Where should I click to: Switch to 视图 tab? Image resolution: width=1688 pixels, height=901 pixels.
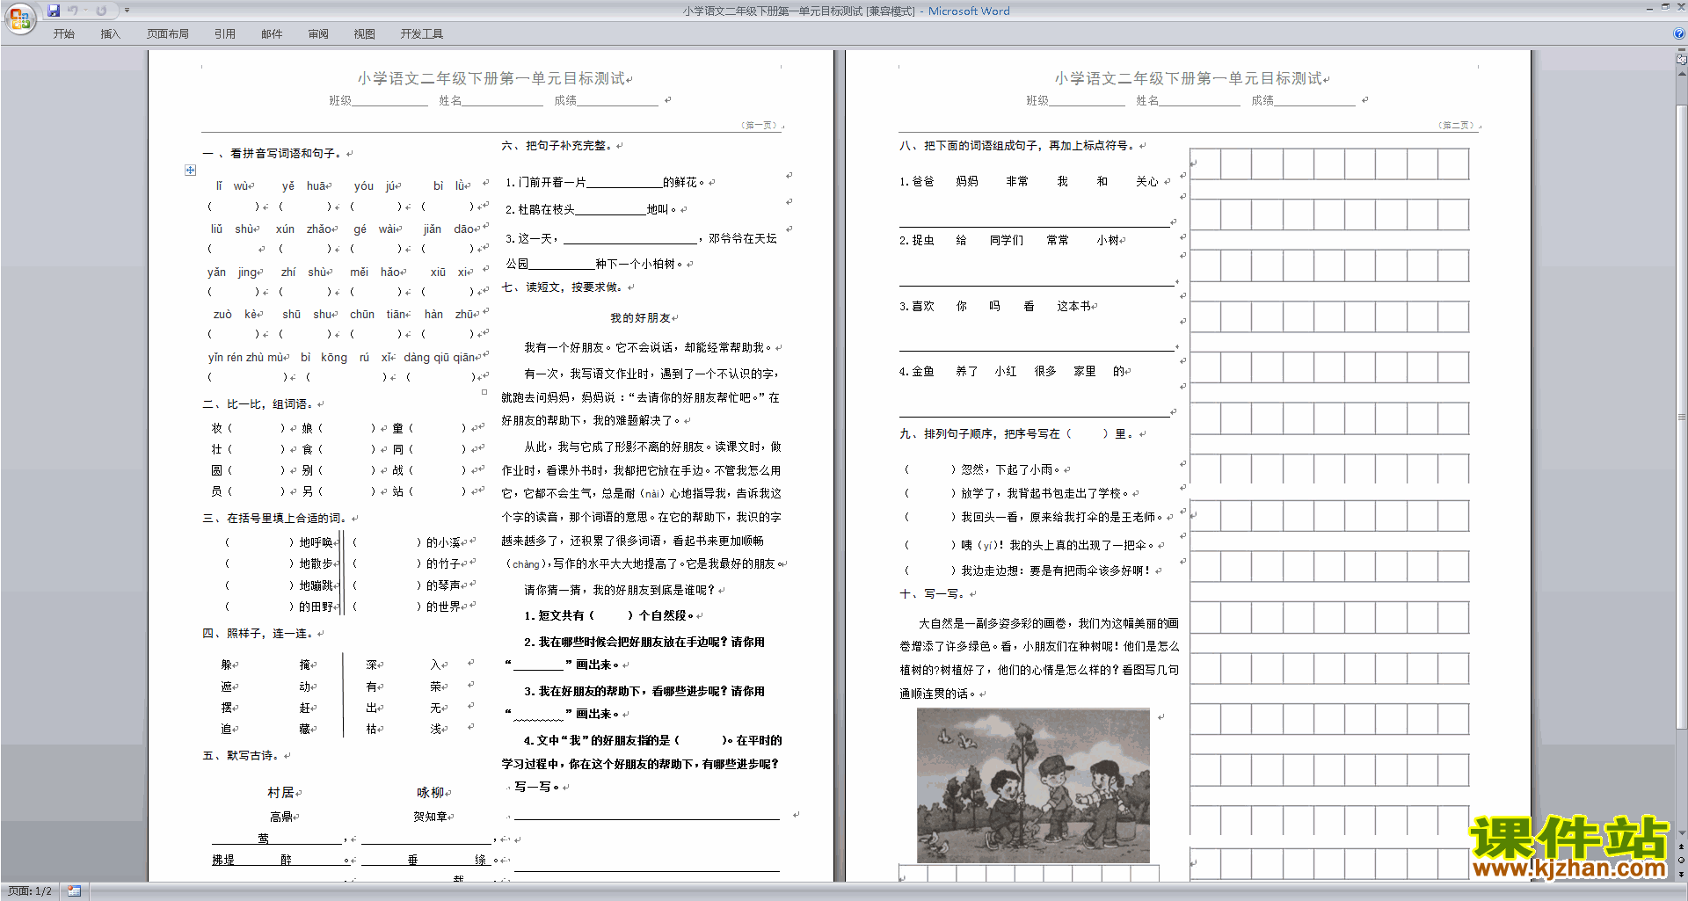click(x=365, y=34)
